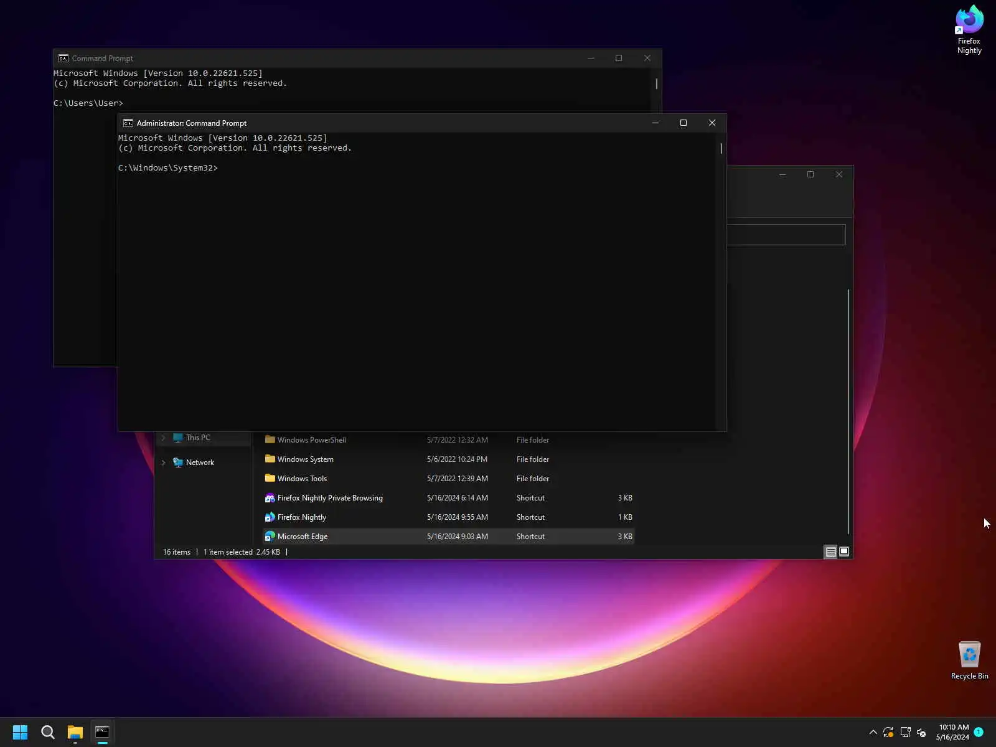The height and width of the screenshot is (747, 996).
Task: Click the 5/7/2022 12:39 AM date cell
Action: [x=458, y=479]
